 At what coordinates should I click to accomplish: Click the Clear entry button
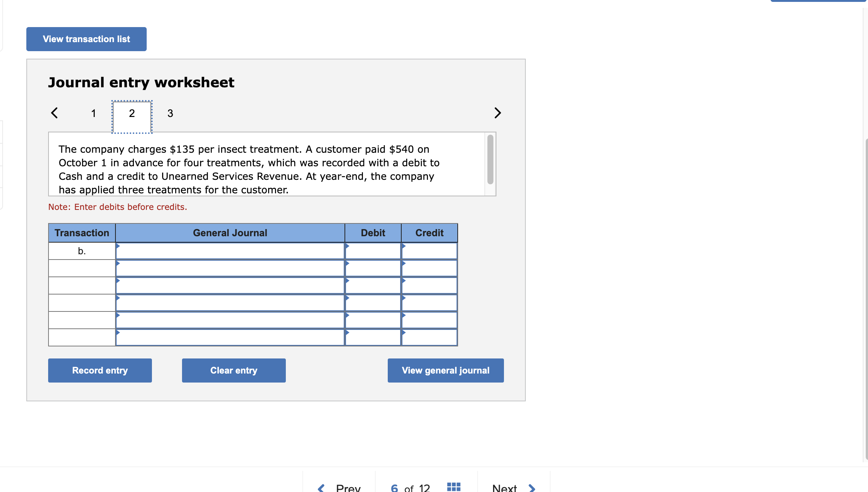pyautogui.click(x=234, y=370)
